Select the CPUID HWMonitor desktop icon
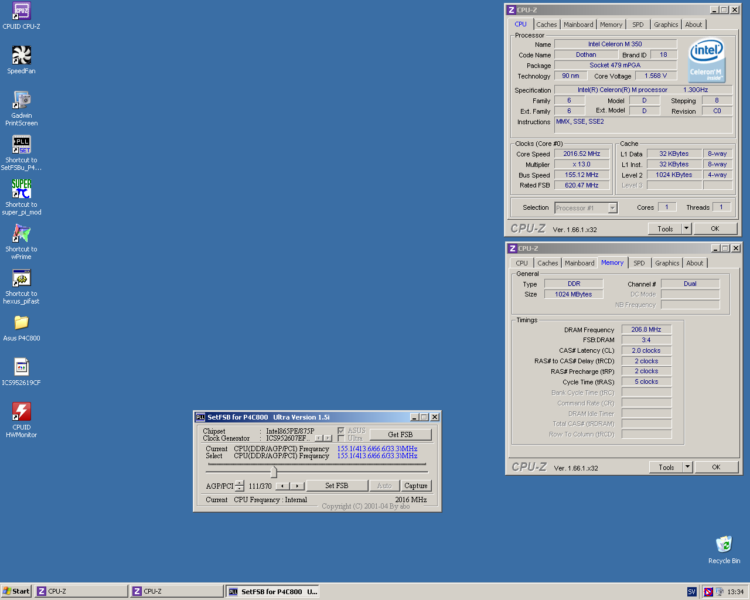750x600 pixels. click(x=22, y=411)
